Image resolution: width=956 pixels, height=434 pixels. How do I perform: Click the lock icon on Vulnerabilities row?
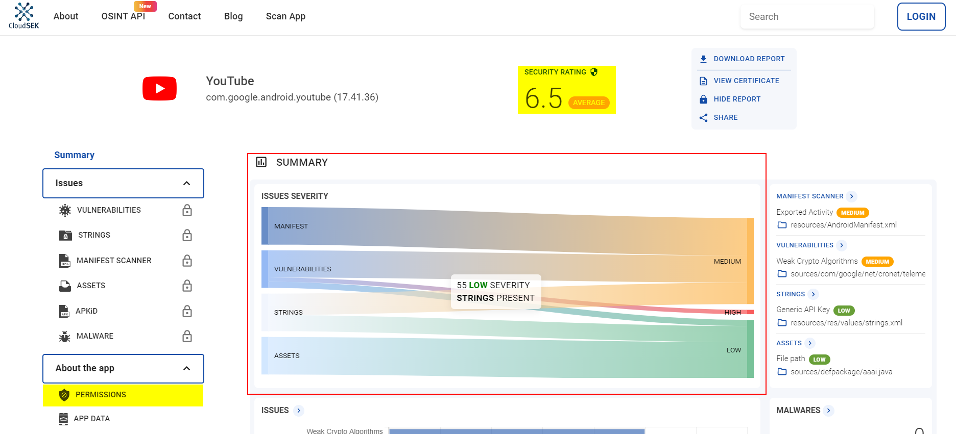coord(187,210)
